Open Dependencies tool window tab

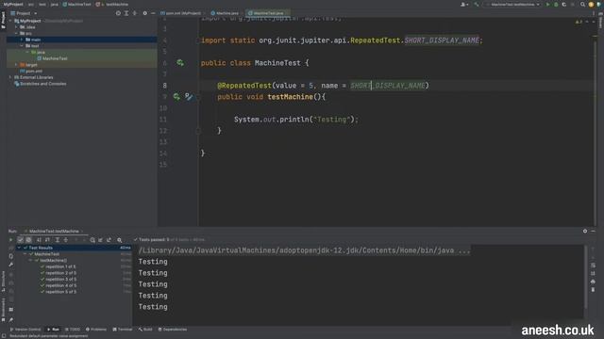click(x=173, y=330)
